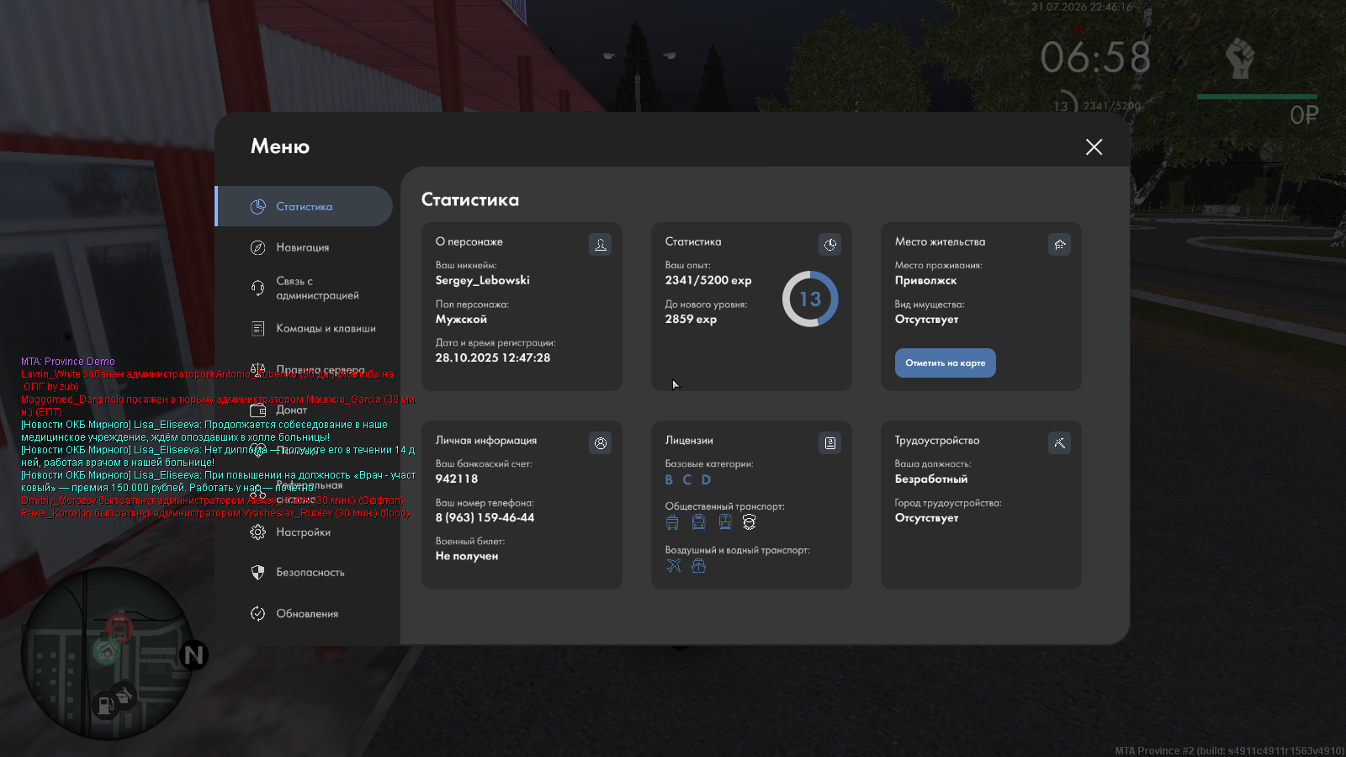The height and width of the screenshot is (757, 1346).
Task: Click the phone number 8 (963) 159-46-44
Action: [485, 517]
